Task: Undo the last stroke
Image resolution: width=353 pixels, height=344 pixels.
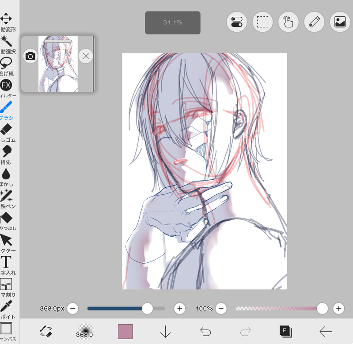Action: (205, 331)
